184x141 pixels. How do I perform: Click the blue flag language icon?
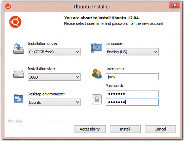pyautogui.click(x=96, y=48)
